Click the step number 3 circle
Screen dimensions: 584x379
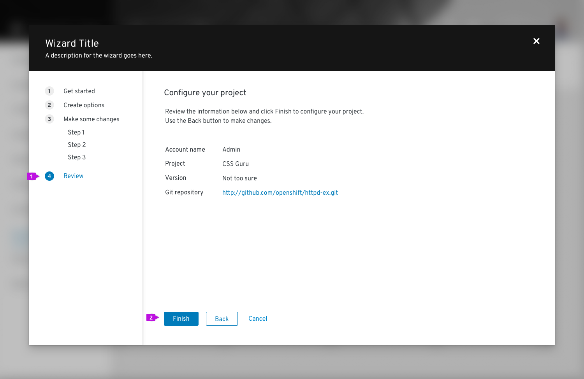(49, 119)
